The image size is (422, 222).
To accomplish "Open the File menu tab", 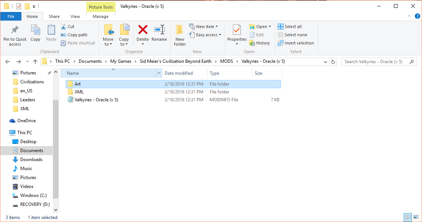I will coord(11,16).
